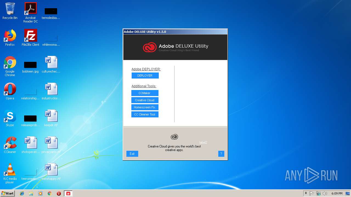Click the Adobe DELUXE Utility taskbar button

coord(68,193)
